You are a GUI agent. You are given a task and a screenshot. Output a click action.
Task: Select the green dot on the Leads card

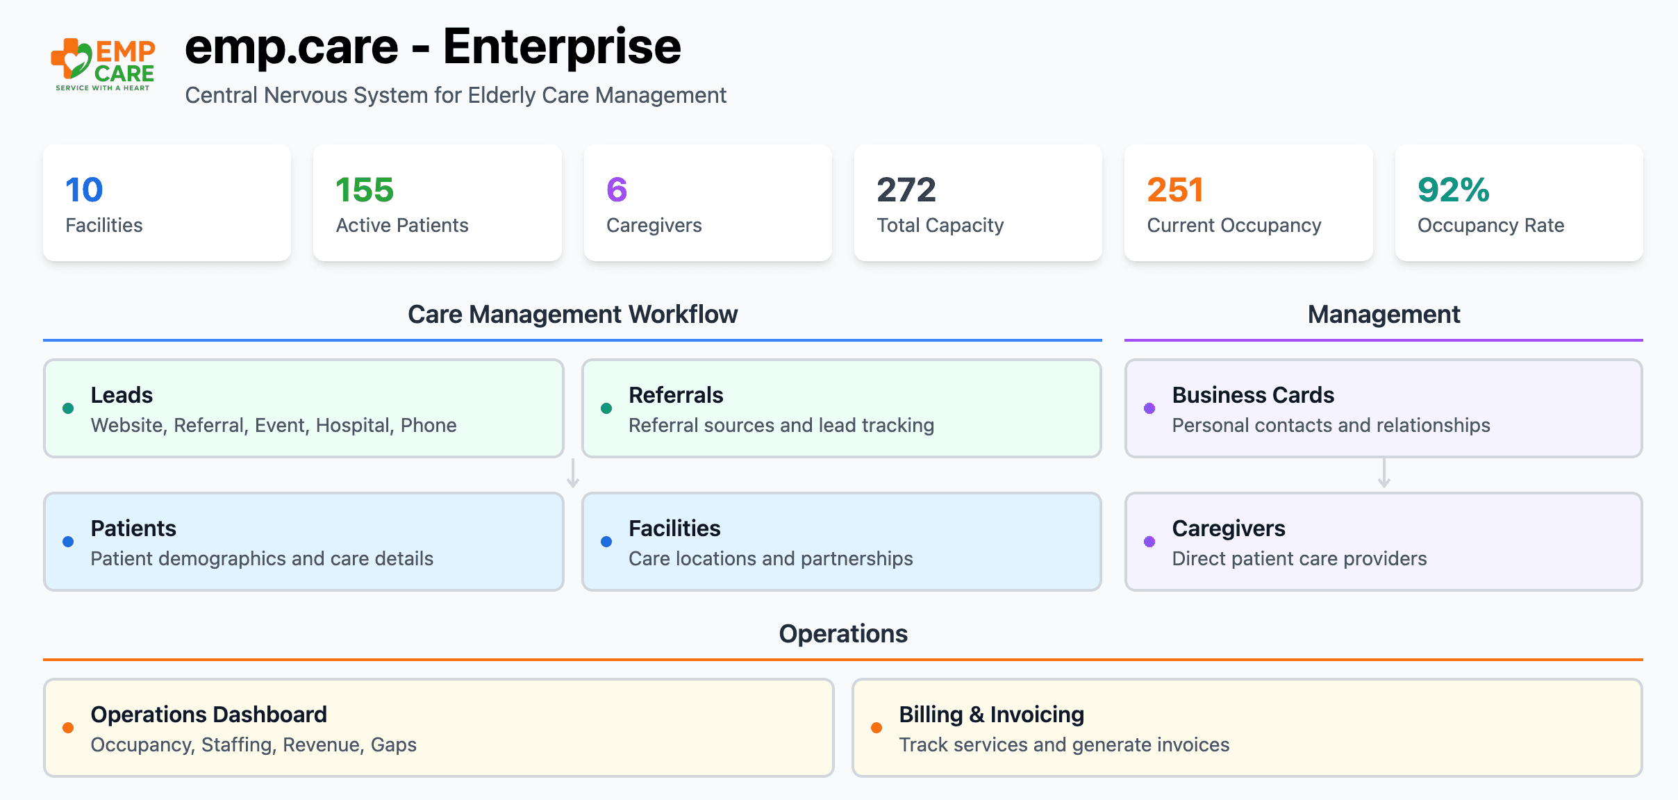(x=68, y=408)
